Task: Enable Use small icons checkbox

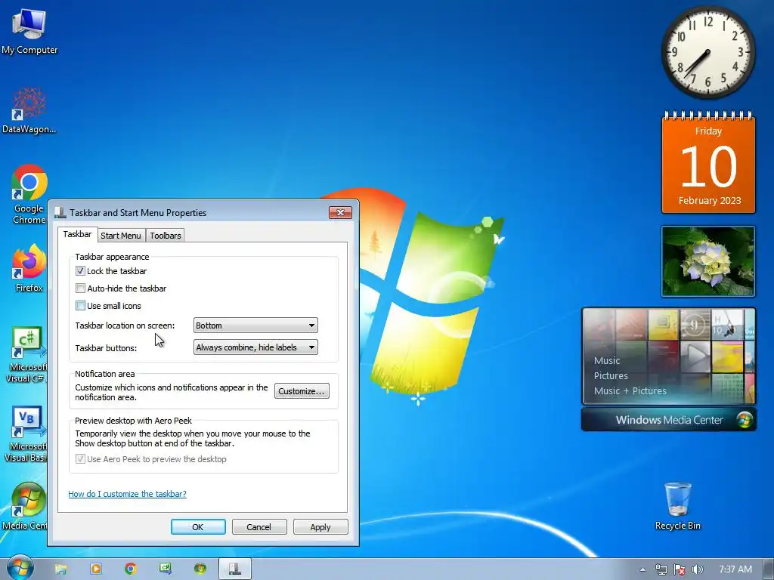Action: 80,305
